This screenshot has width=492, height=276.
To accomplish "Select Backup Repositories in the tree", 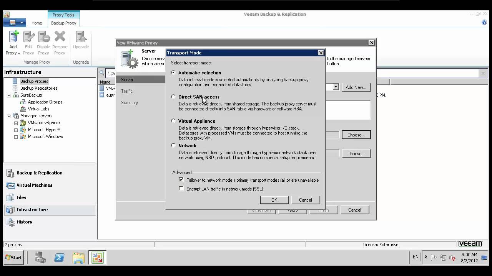I will tap(39, 88).
